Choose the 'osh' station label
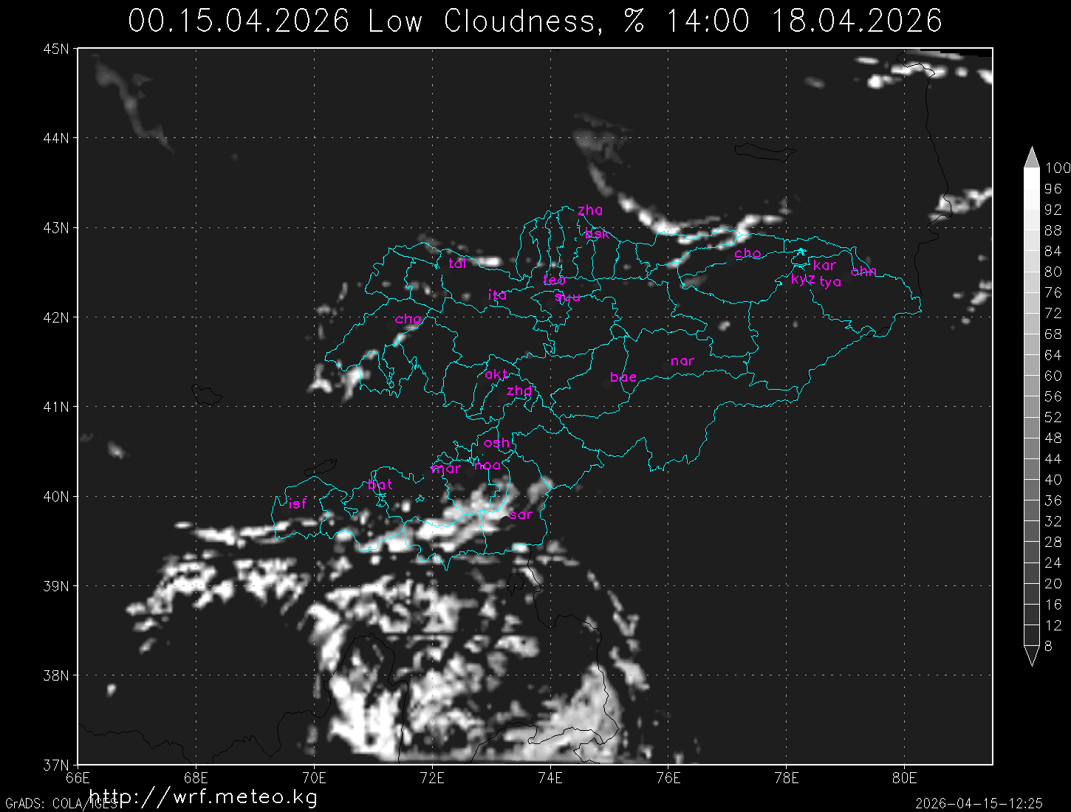The image size is (1071, 812). tap(496, 443)
